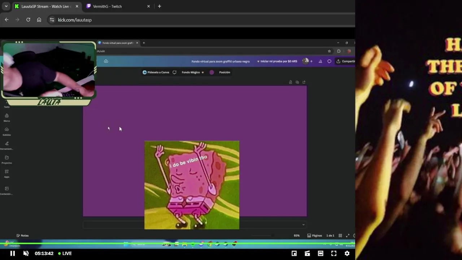Open Páginas view in Canva footer
Viewport: 462px width, 260px height.
coord(315,235)
